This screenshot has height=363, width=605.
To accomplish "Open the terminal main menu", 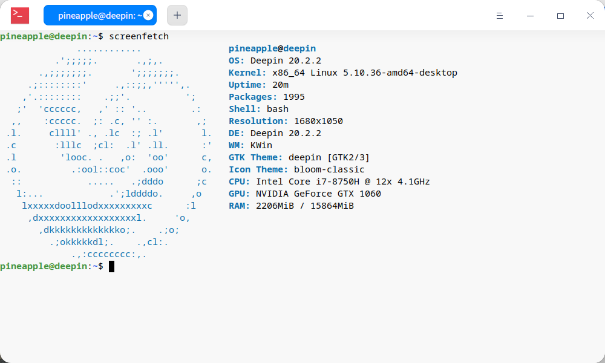I will pyautogui.click(x=500, y=16).
